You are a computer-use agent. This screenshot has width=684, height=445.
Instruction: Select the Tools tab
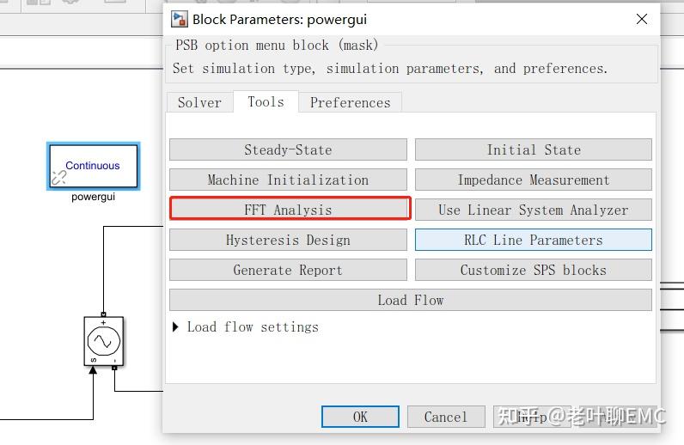[x=266, y=101]
